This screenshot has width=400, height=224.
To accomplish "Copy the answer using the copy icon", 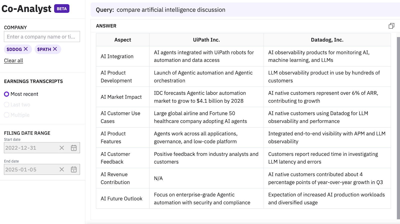I will [391, 26].
